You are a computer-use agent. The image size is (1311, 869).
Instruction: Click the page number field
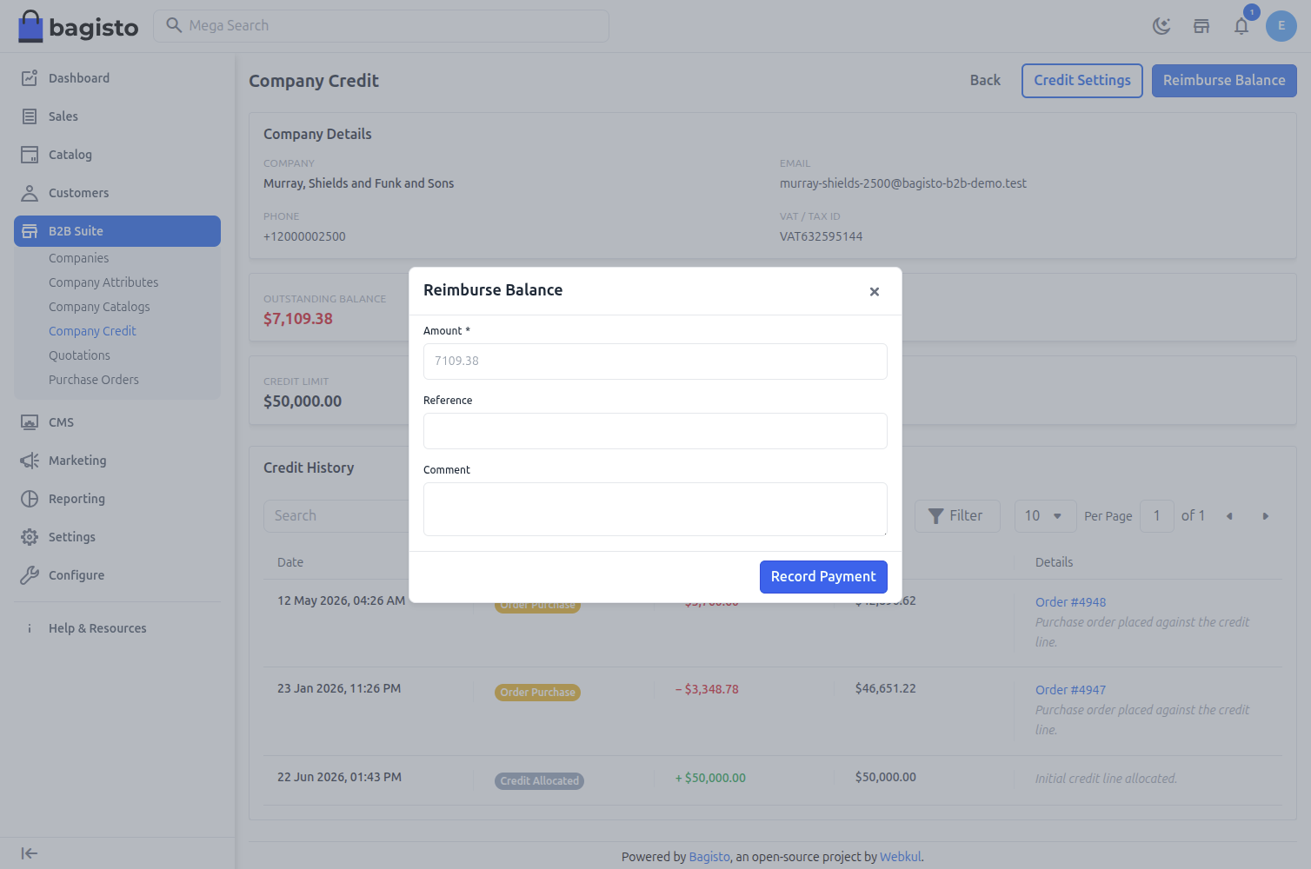1157,516
